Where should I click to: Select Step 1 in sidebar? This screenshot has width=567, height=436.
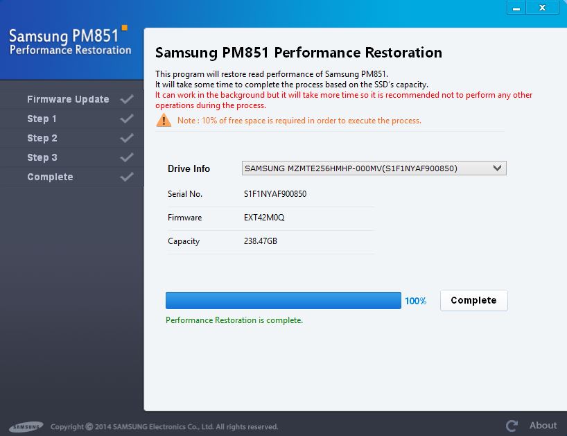click(42, 119)
